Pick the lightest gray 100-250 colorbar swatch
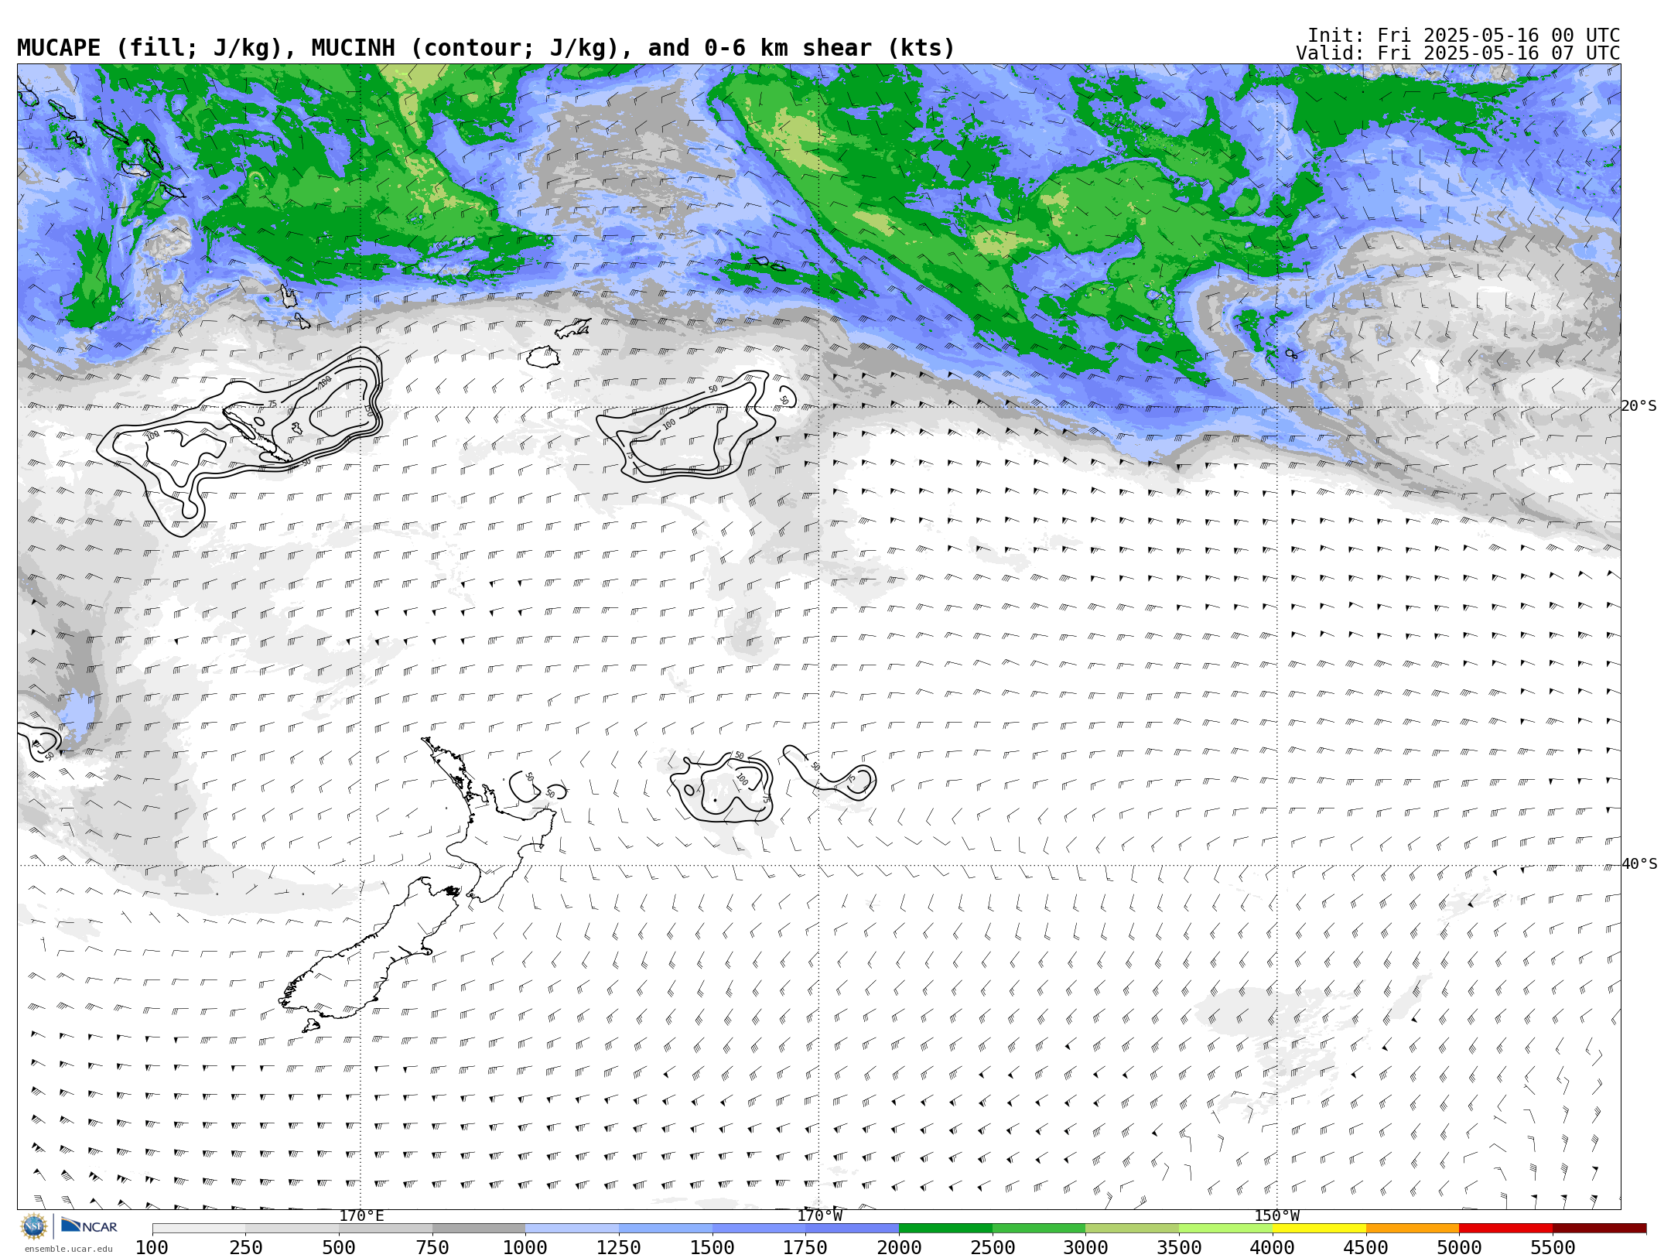The image size is (1671, 1258). click(x=199, y=1229)
